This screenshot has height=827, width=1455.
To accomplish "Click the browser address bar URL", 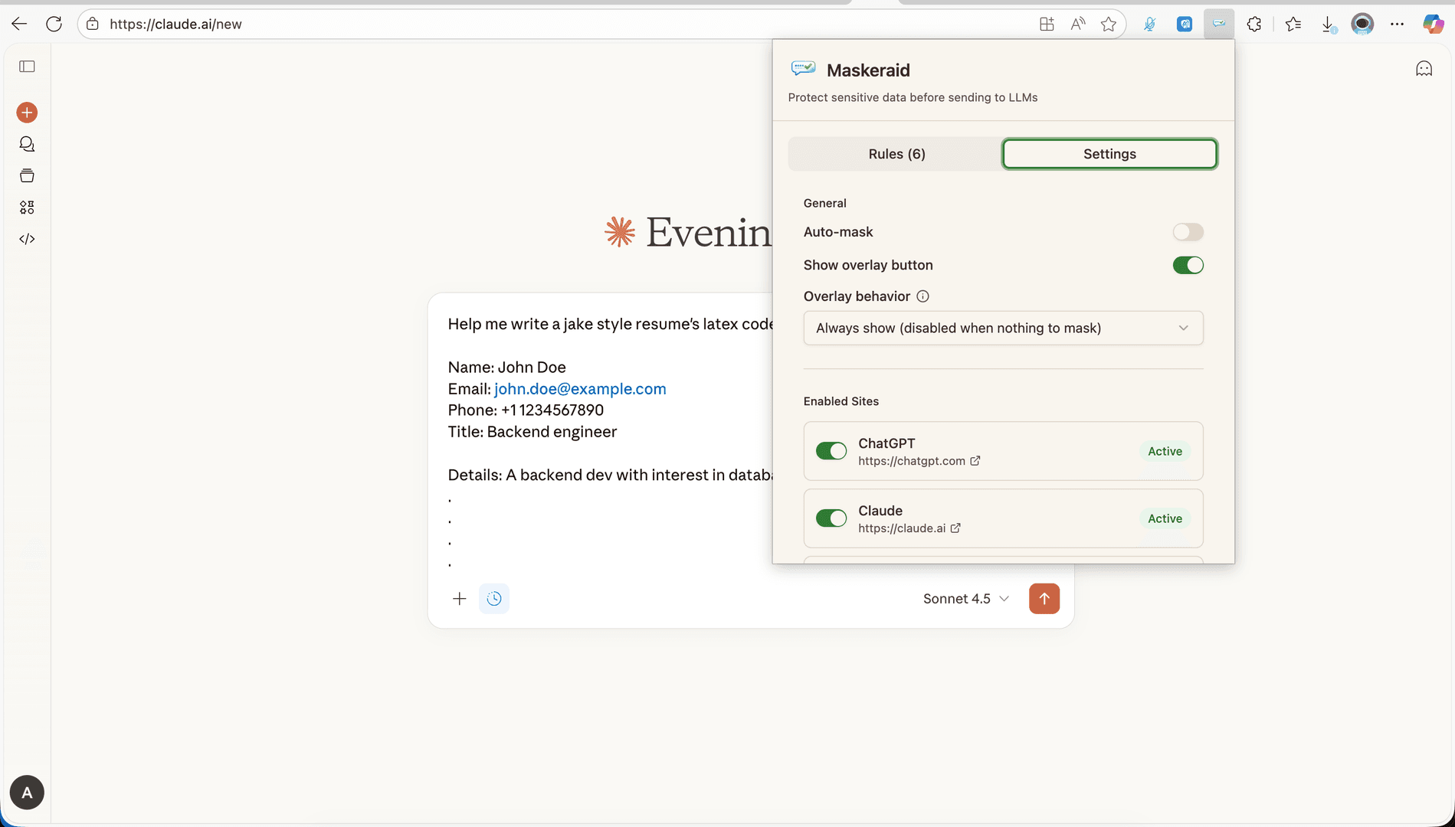I will click(175, 25).
